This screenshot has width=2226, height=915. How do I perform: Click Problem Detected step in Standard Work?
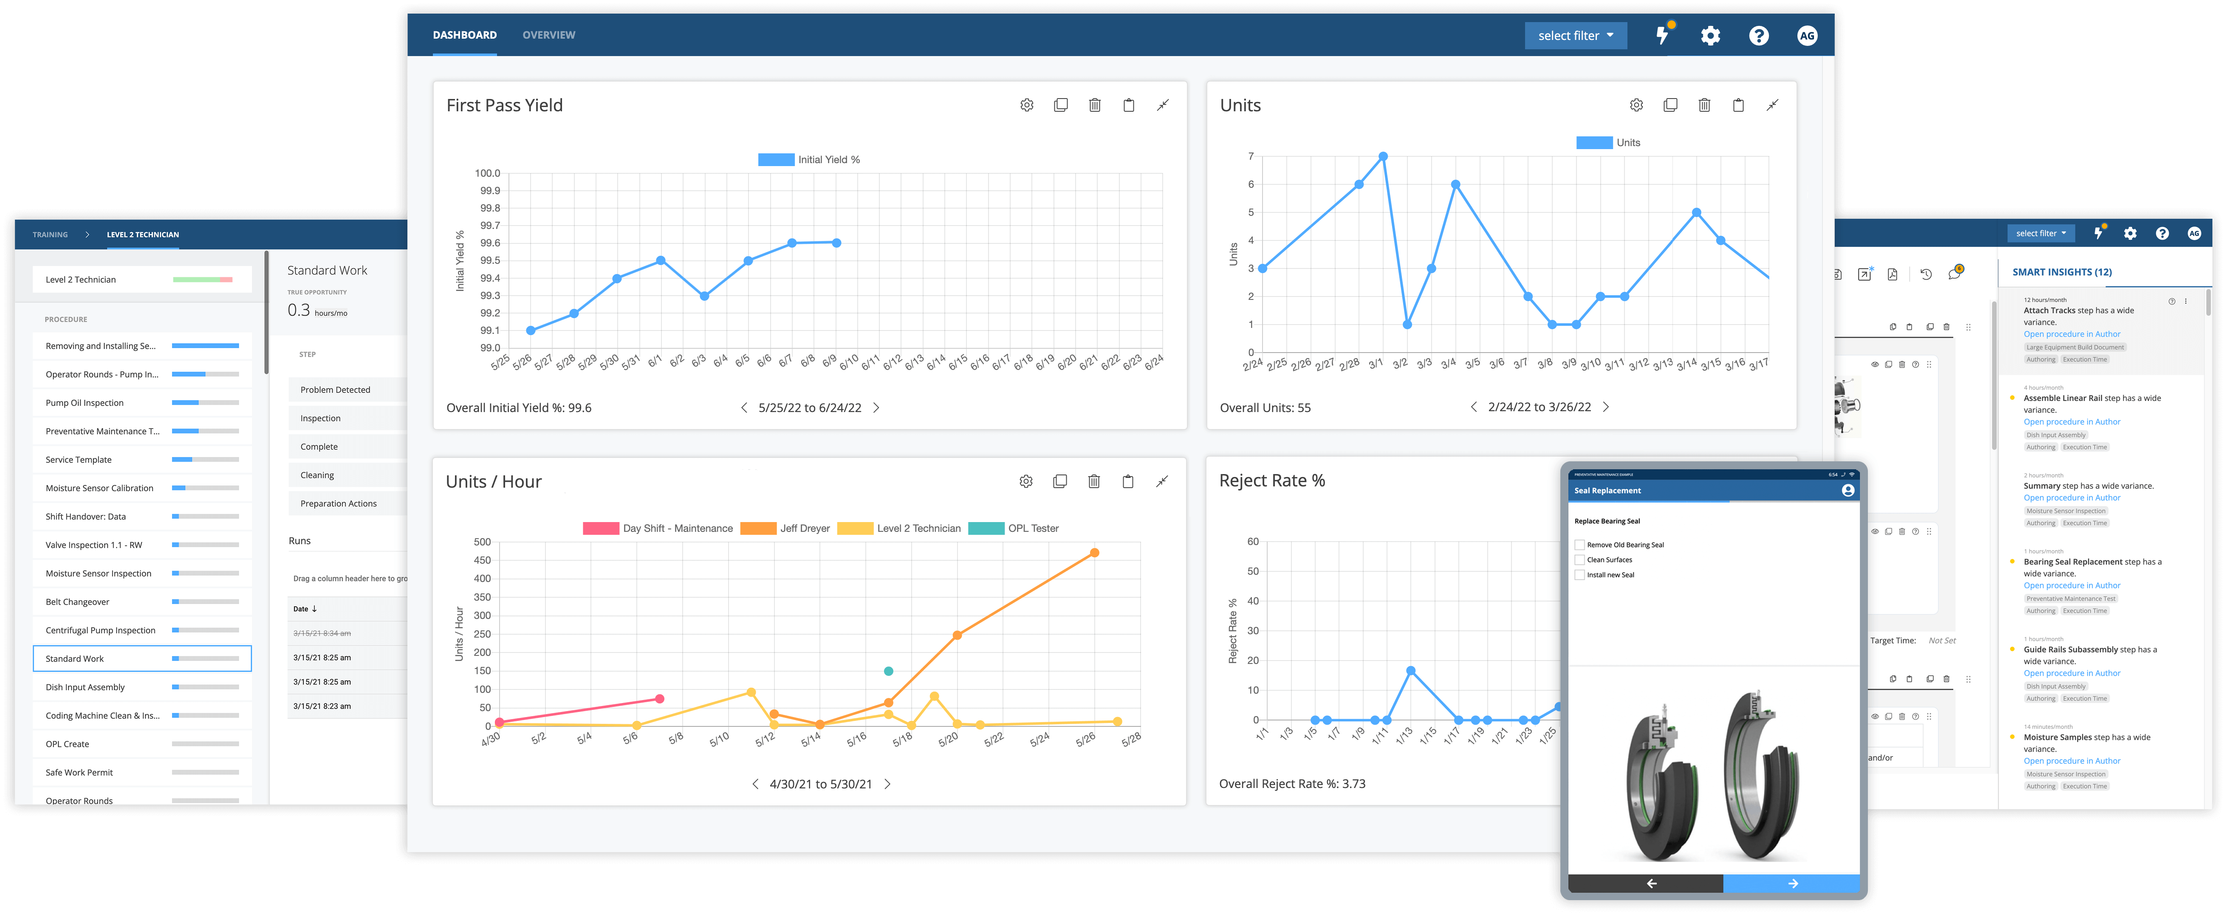[347, 390]
